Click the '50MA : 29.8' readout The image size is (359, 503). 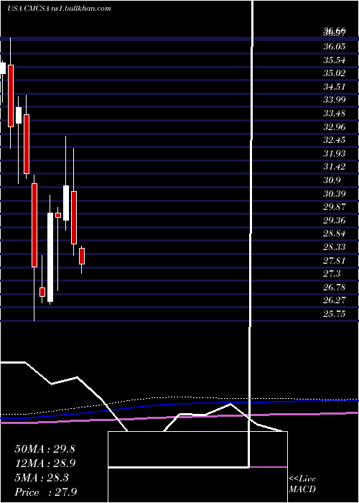[45, 449]
